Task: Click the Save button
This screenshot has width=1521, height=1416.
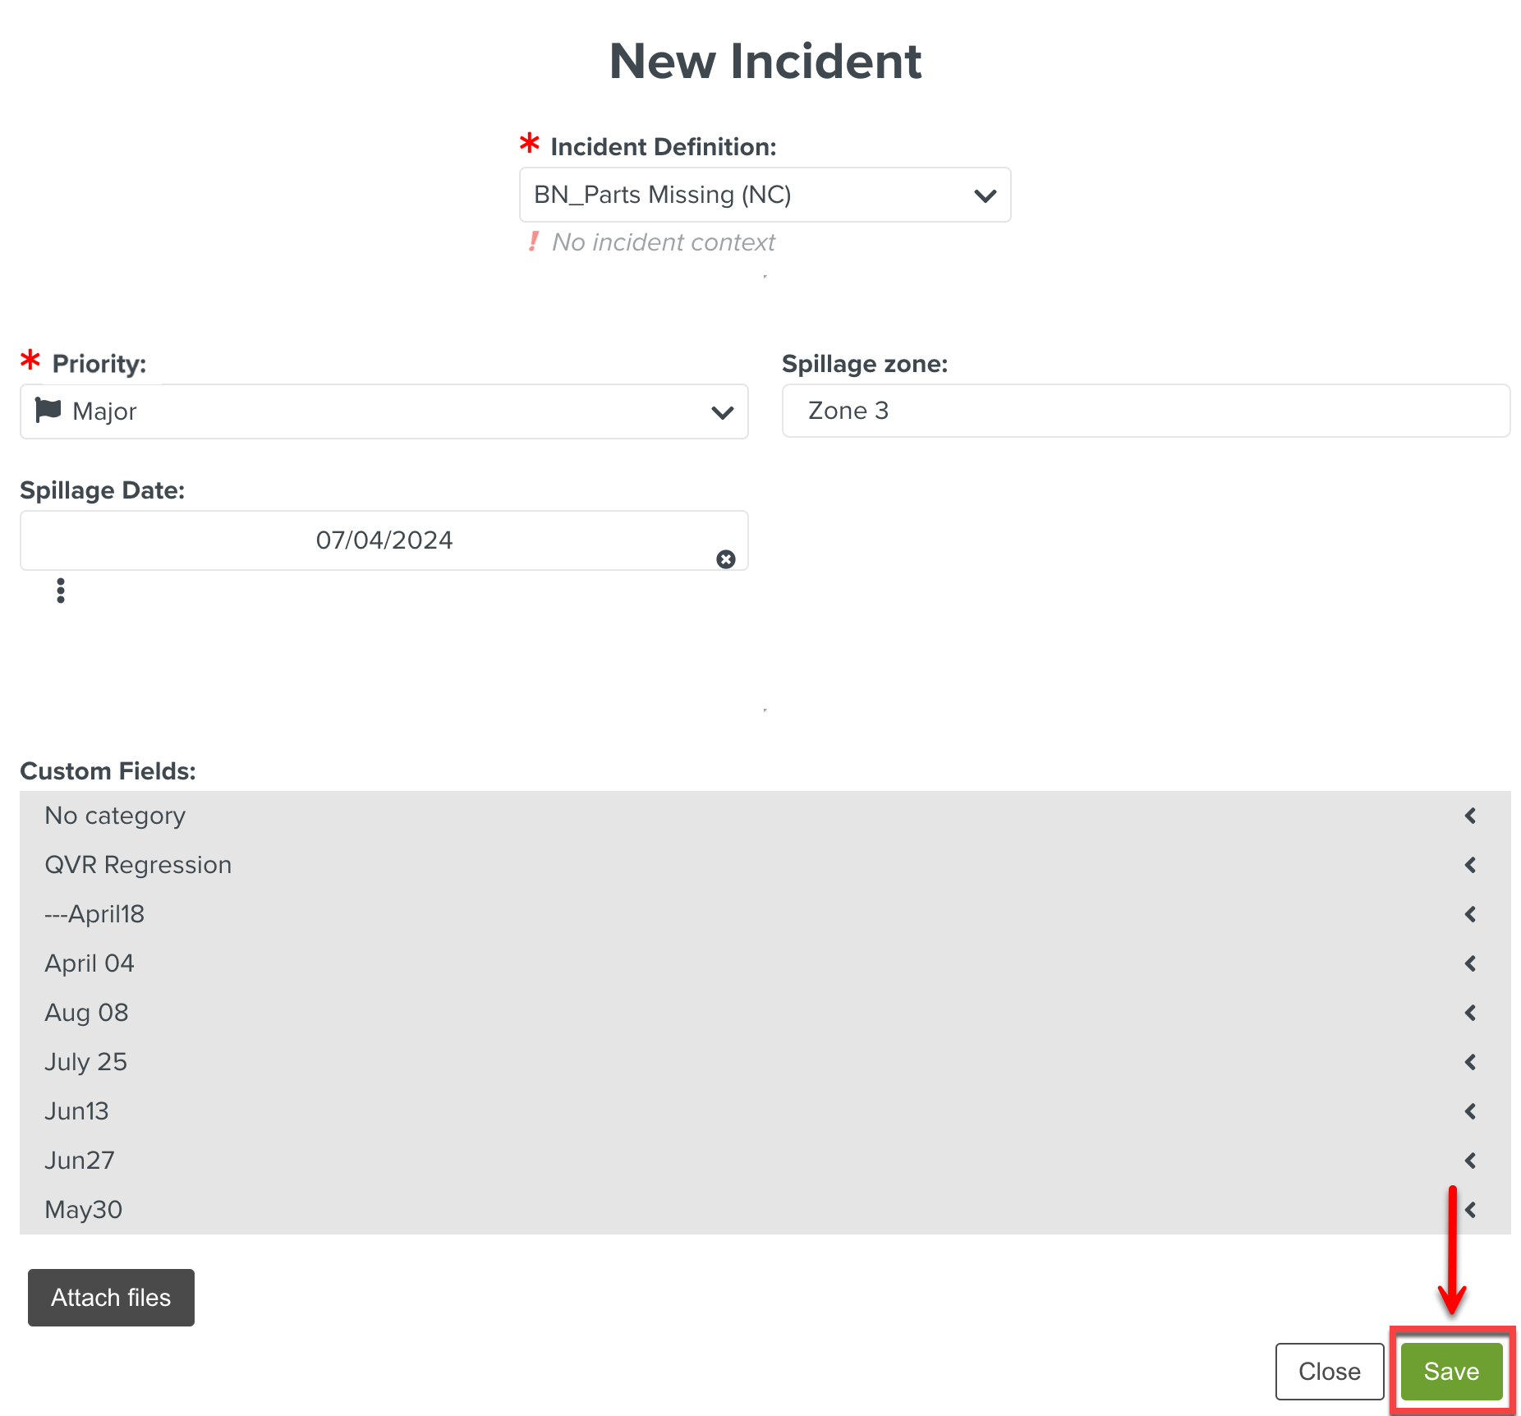Action: [x=1451, y=1372]
